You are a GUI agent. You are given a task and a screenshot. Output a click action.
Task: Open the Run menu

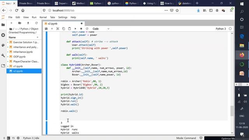[34, 17]
